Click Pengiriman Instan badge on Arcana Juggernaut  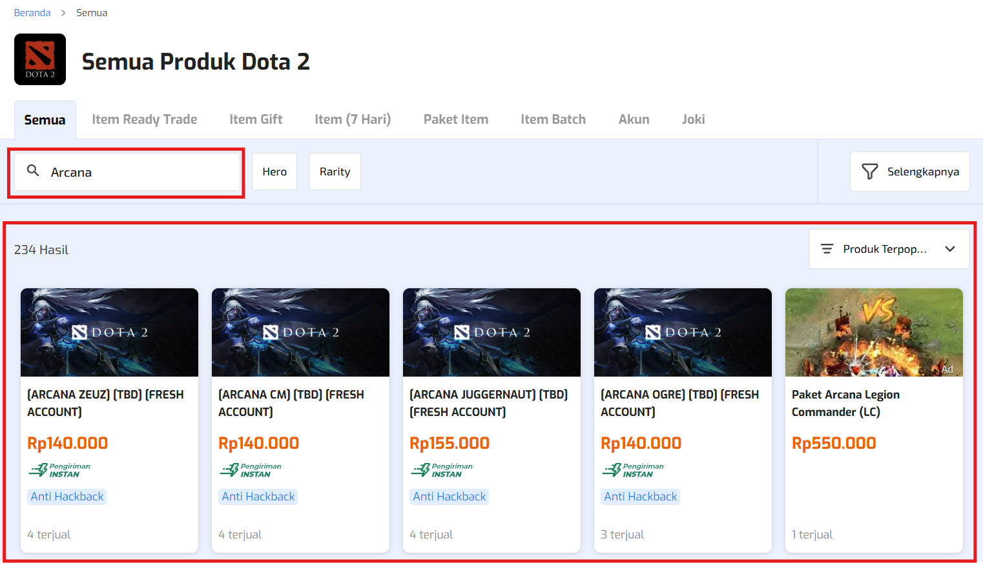point(442,470)
